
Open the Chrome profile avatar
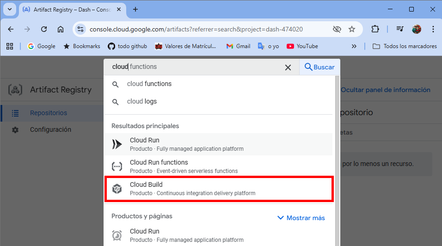point(417,29)
